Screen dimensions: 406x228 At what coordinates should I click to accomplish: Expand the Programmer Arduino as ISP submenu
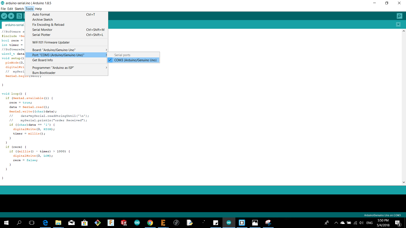coord(67,68)
